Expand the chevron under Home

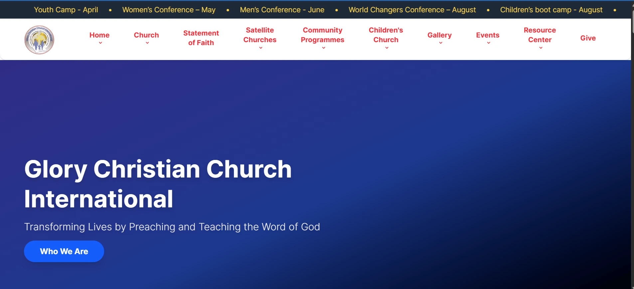click(x=100, y=43)
